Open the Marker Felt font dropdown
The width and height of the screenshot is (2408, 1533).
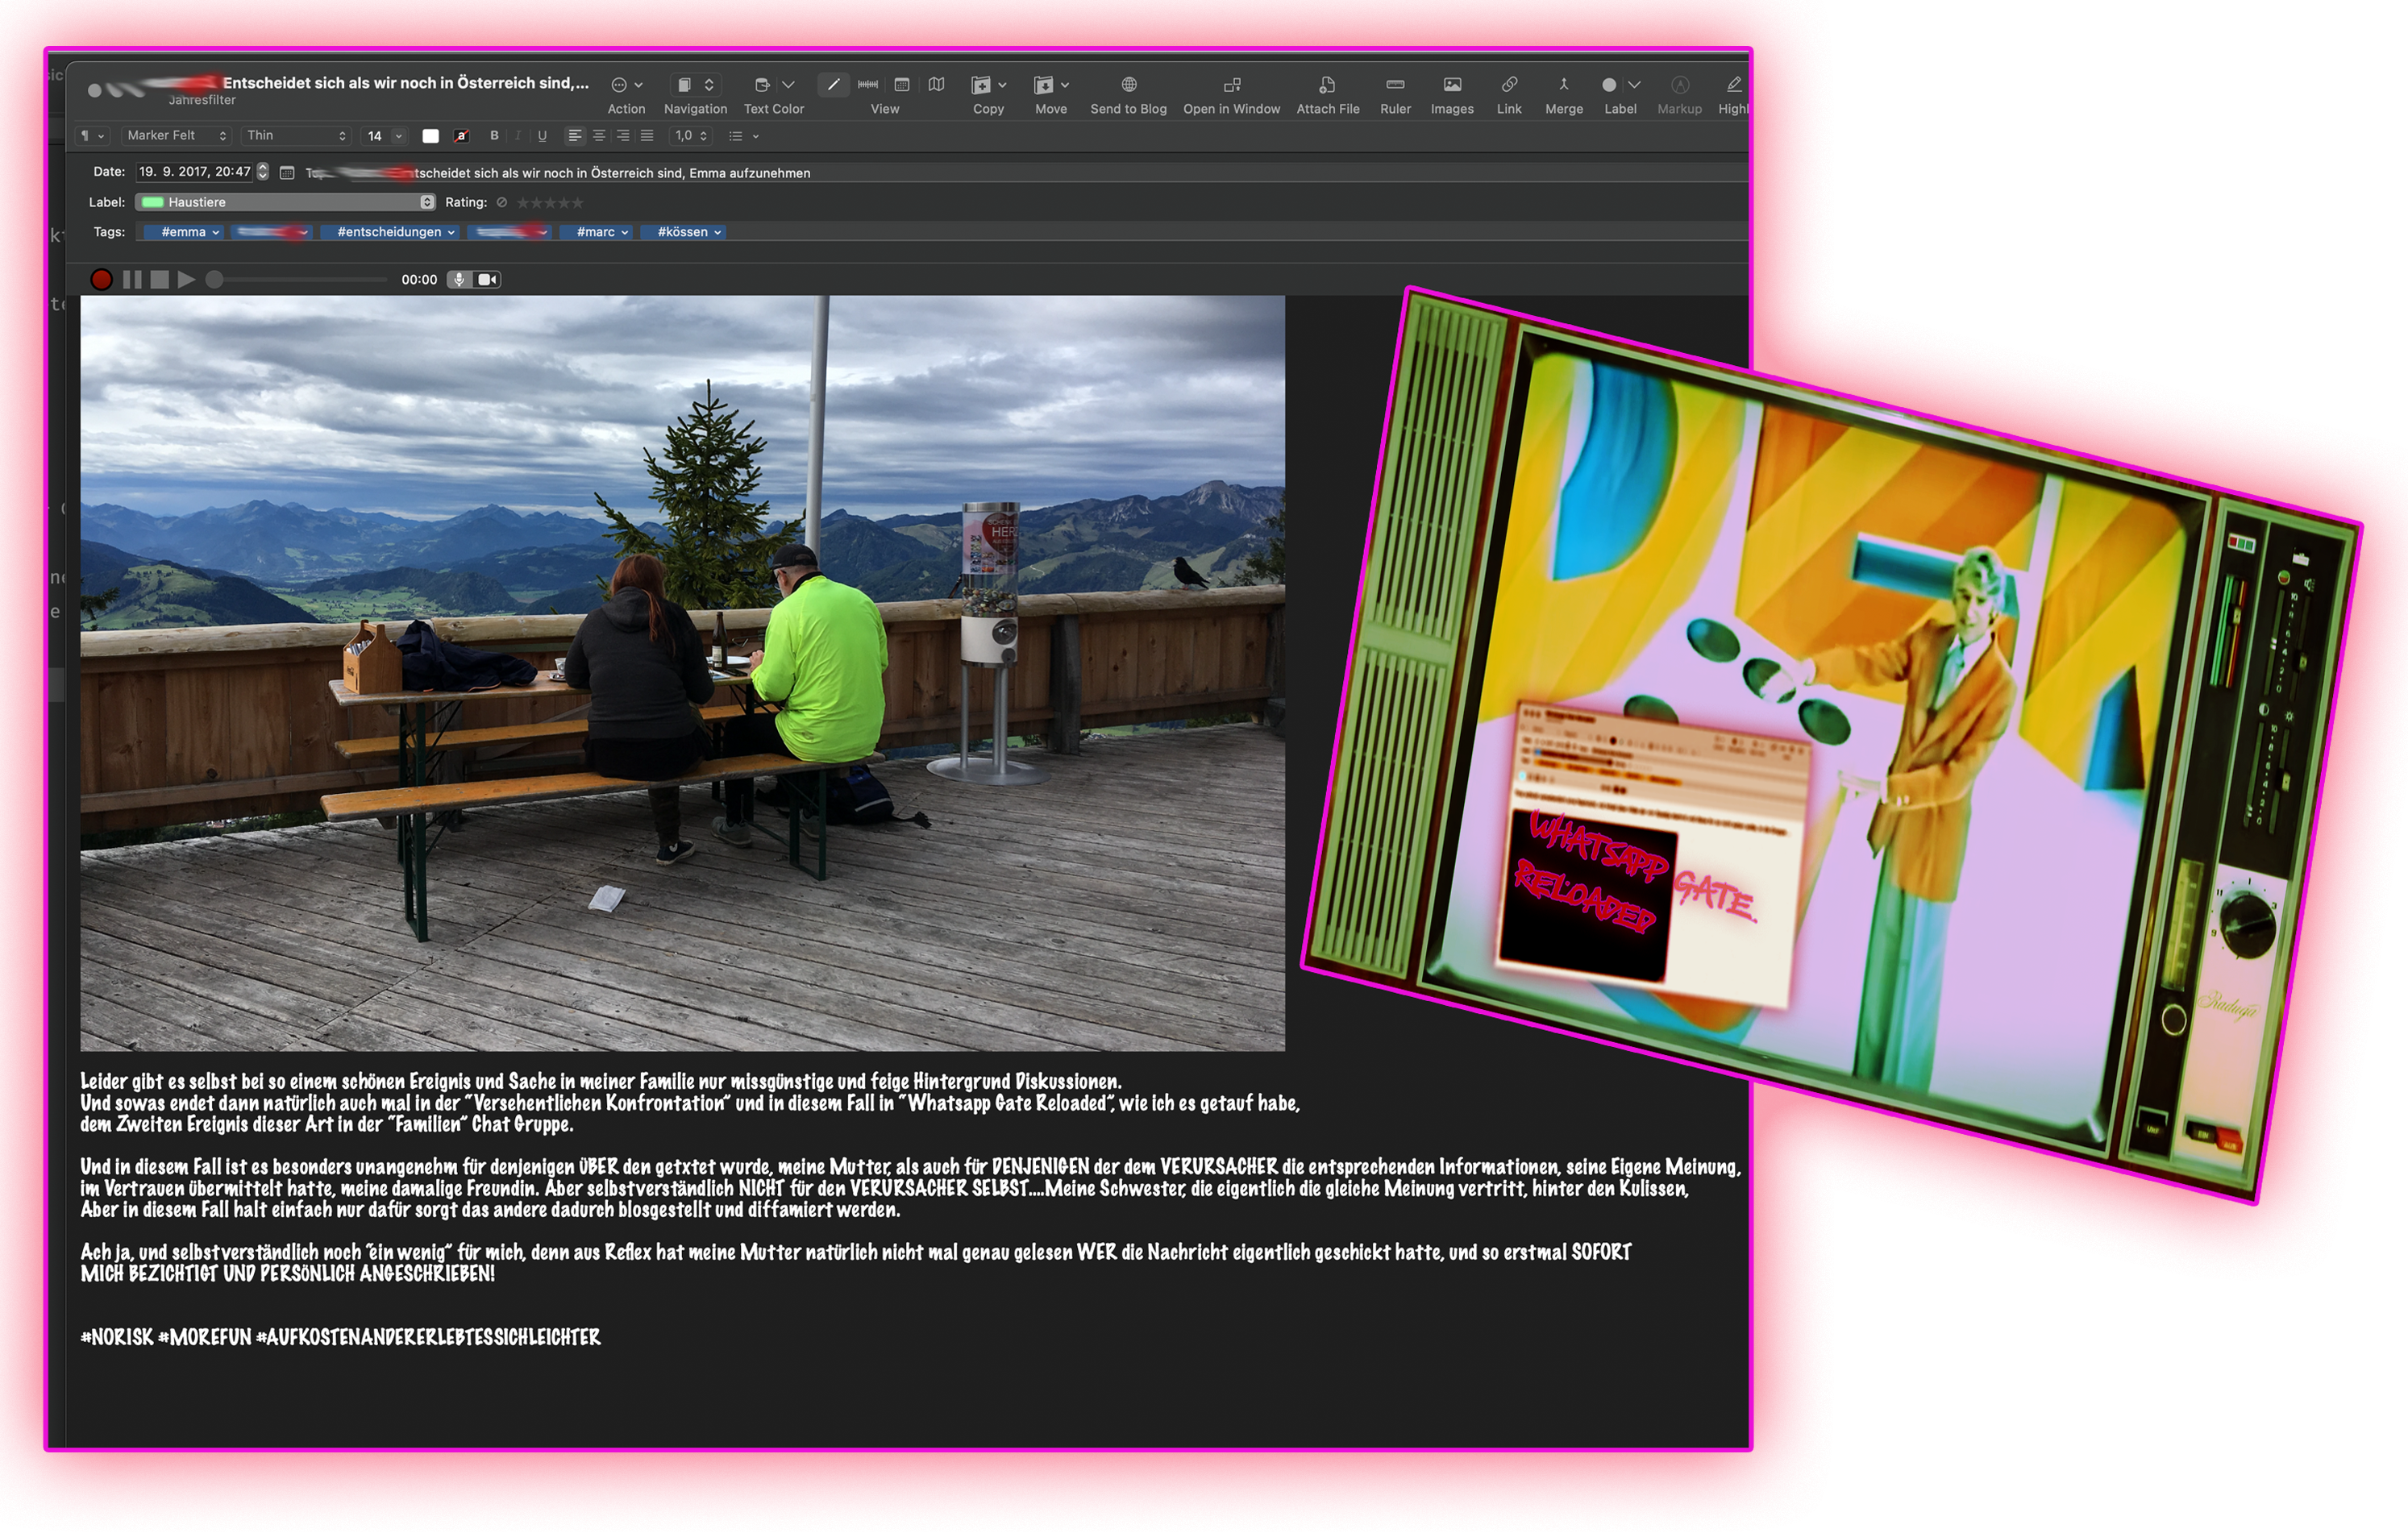tap(177, 136)
